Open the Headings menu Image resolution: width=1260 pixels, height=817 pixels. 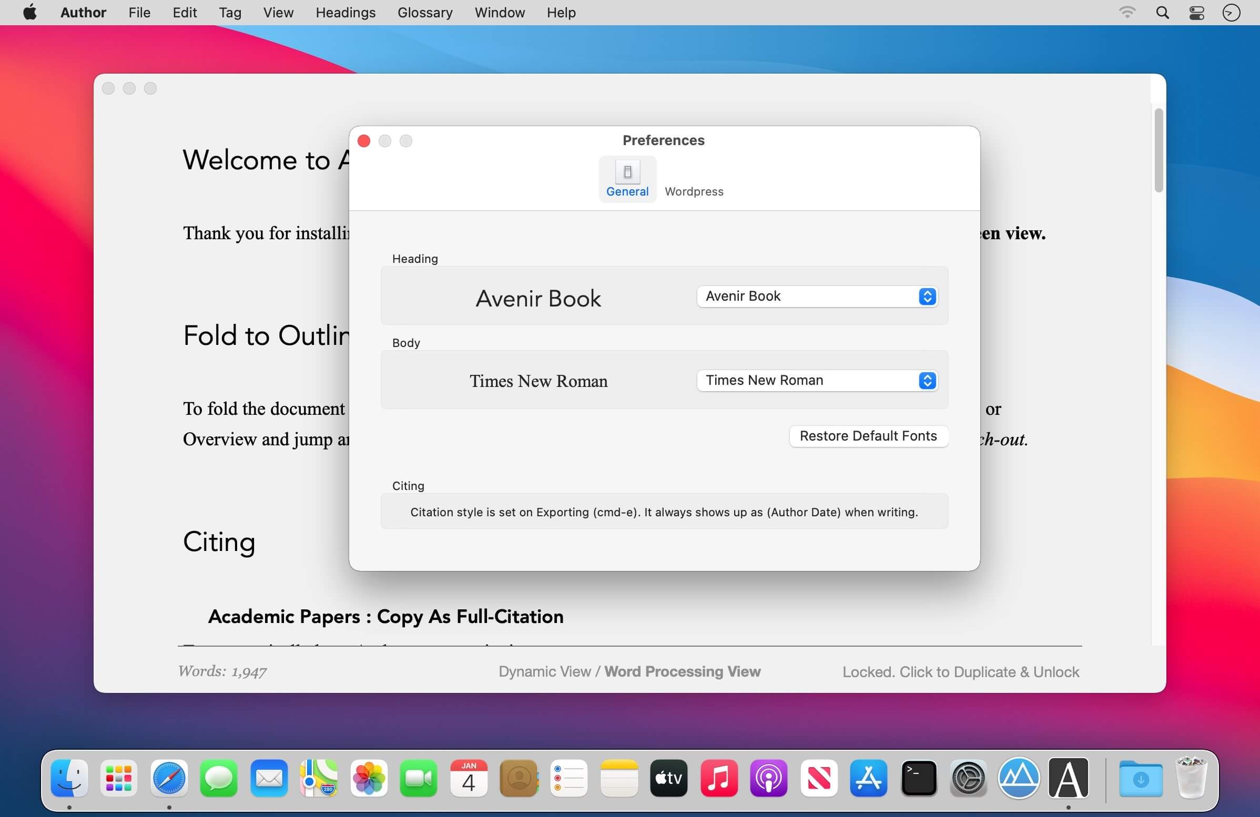(x=345, y=13)
